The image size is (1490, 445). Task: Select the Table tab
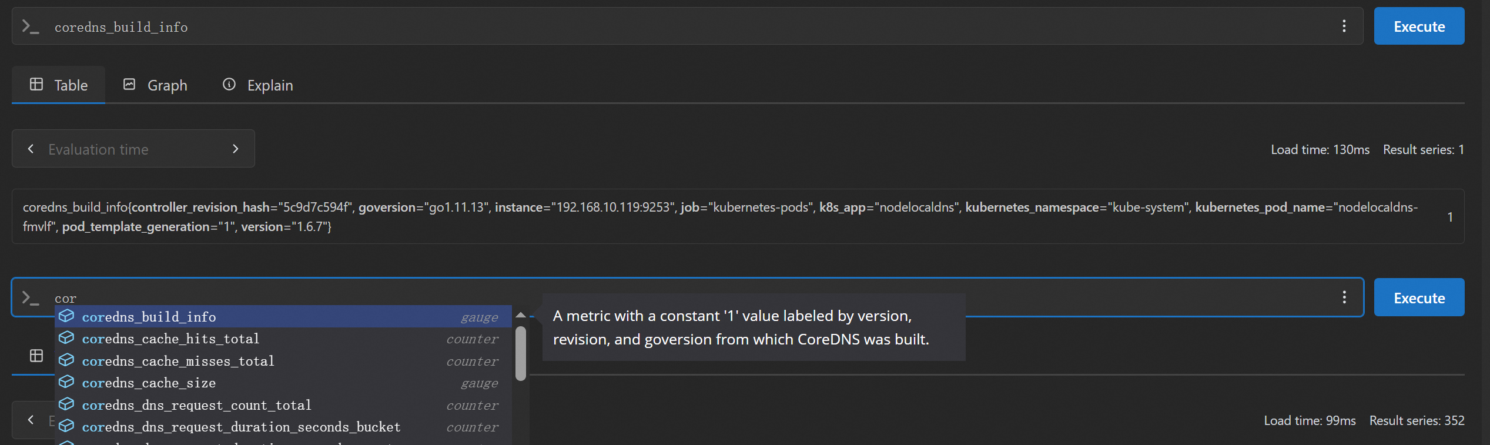coord(59,85)
